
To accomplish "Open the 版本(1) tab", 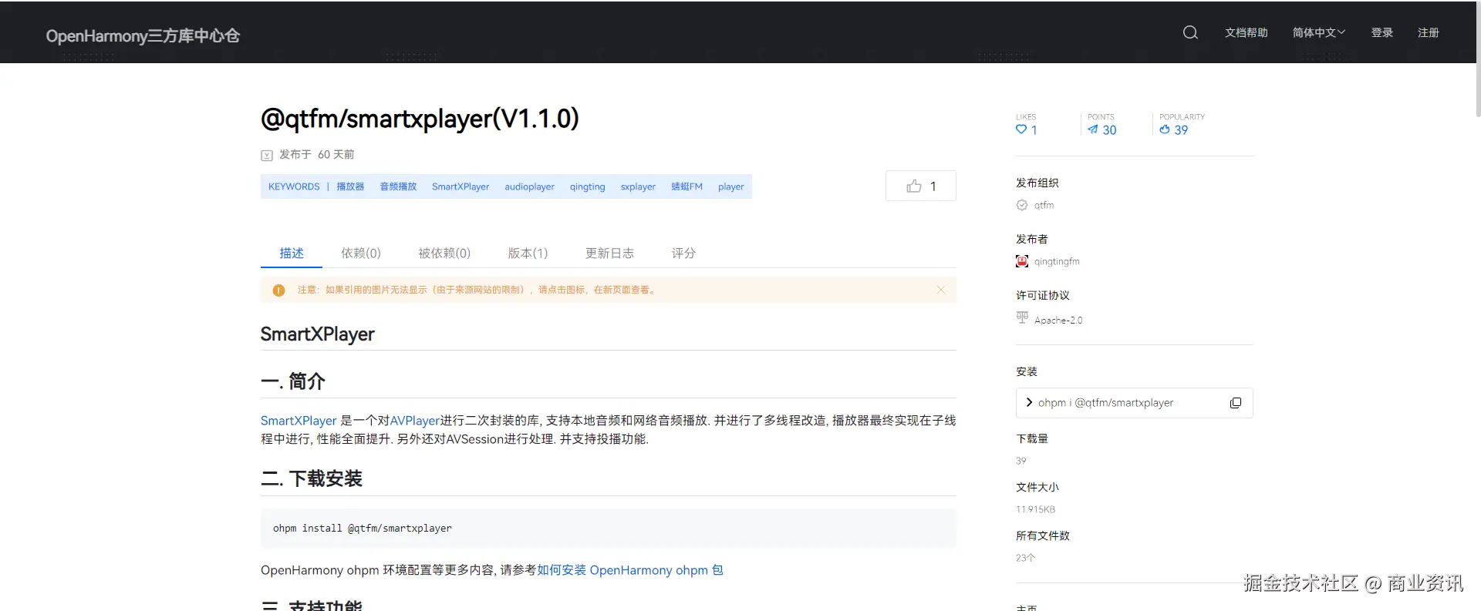I will [x=528, y=253].
